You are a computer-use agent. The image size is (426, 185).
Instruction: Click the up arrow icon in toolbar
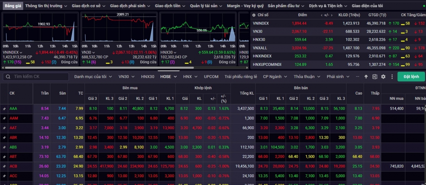[366, 77]
